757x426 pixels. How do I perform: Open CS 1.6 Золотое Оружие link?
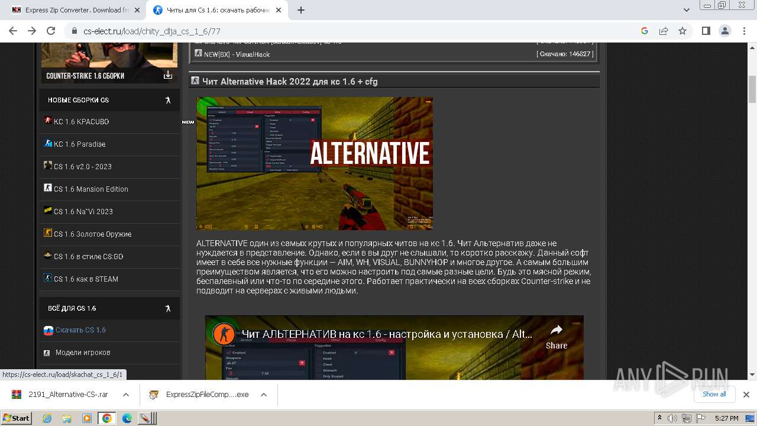pos(92,234)
